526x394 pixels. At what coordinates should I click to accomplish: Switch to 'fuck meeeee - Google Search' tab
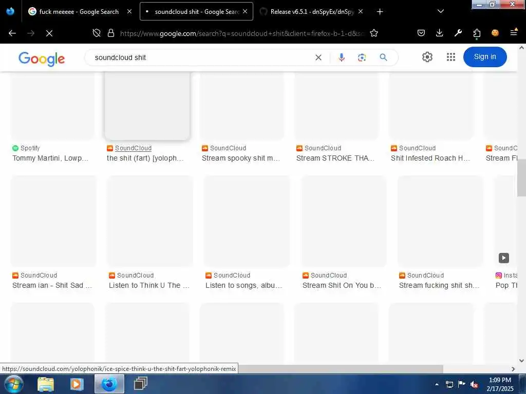[79, 12]
